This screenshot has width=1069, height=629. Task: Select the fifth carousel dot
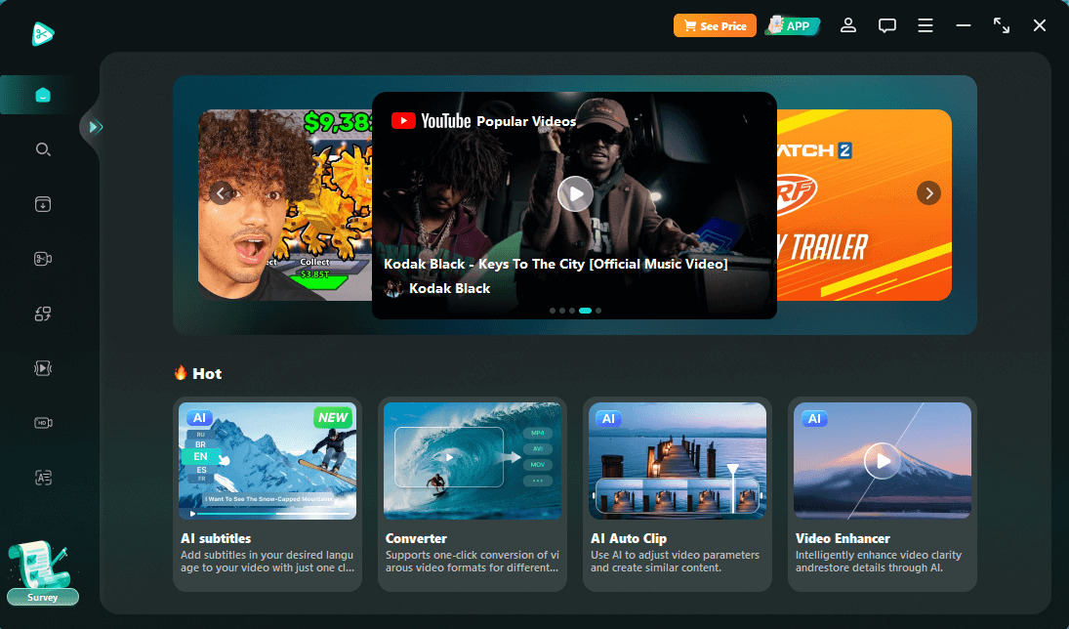[597, 311]
